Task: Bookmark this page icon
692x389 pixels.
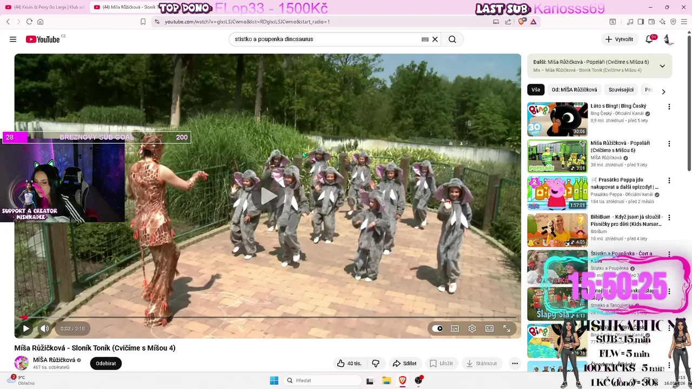Action: (143, 22)
